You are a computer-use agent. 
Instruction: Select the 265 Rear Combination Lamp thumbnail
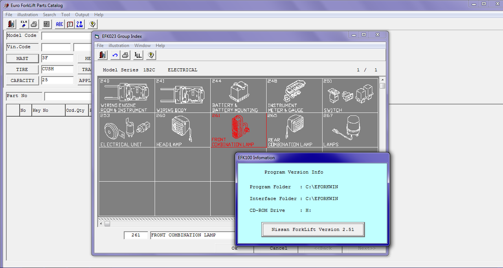pos(294,130)
